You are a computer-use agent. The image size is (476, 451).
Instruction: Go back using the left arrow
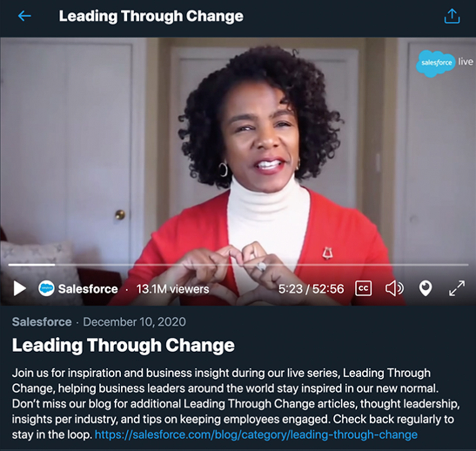(x=25, y=16)
